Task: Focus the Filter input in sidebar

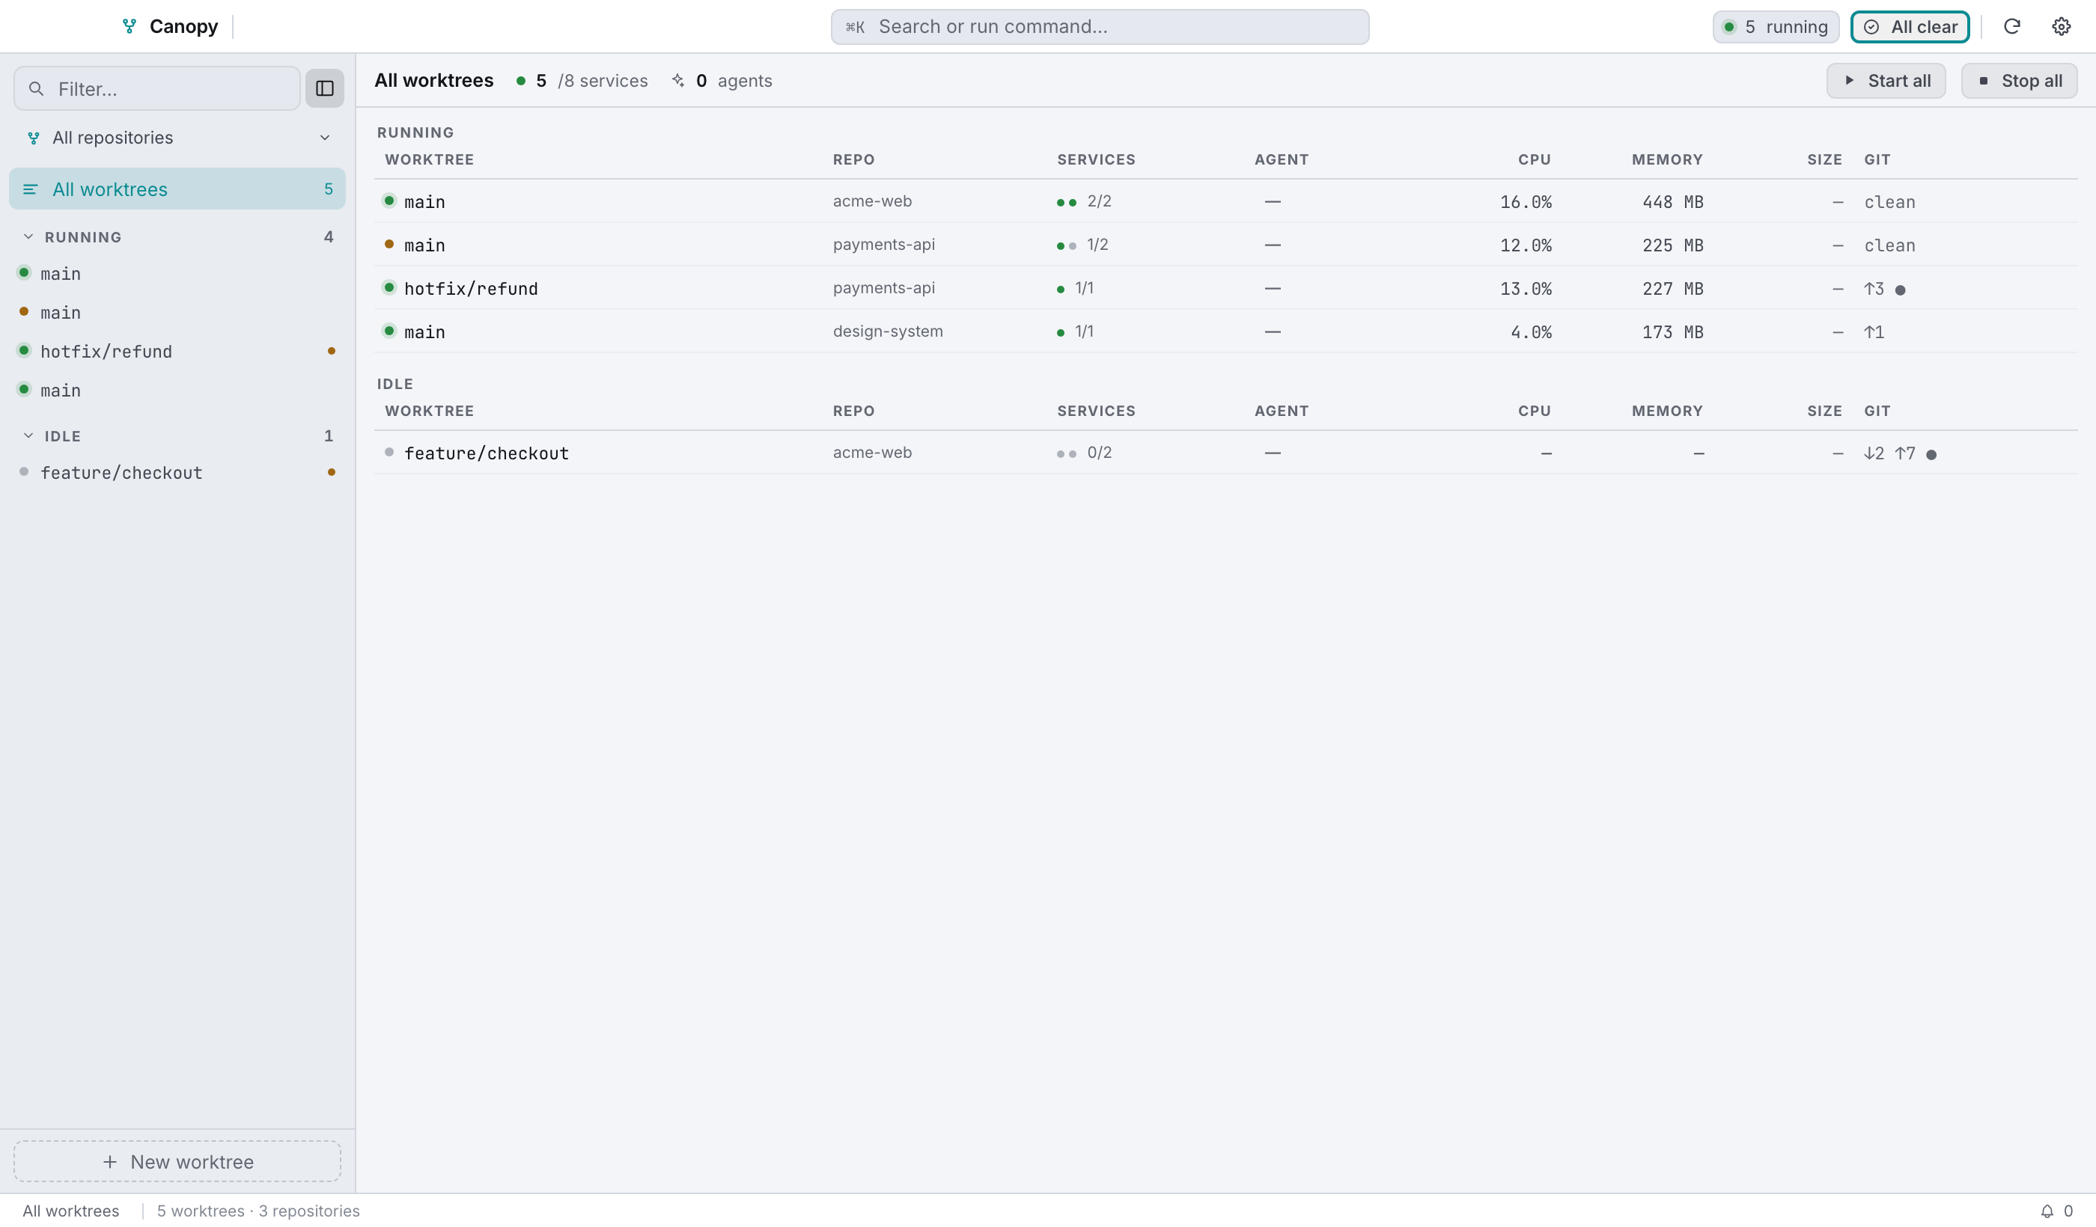Action: point(157,88)
